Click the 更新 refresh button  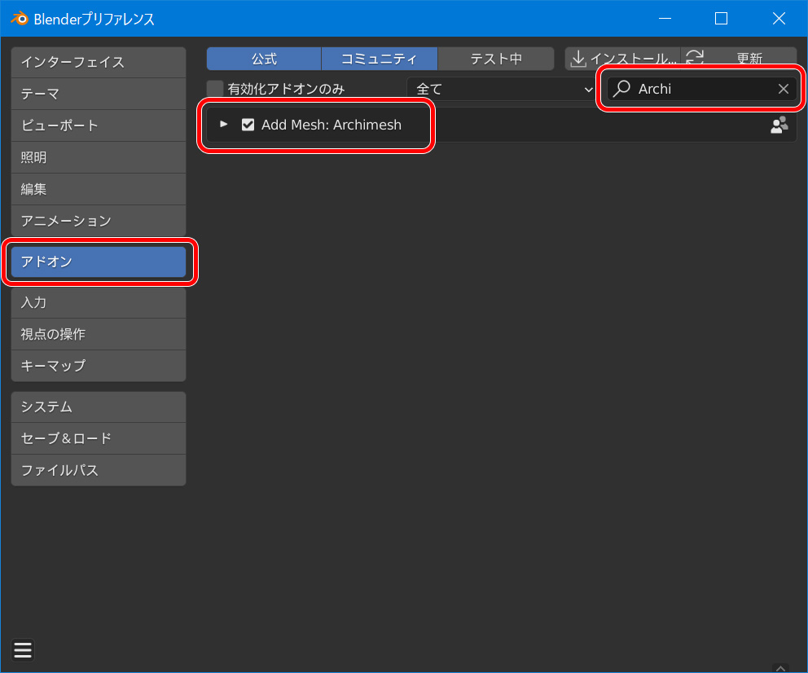click(x=739, y=59)
